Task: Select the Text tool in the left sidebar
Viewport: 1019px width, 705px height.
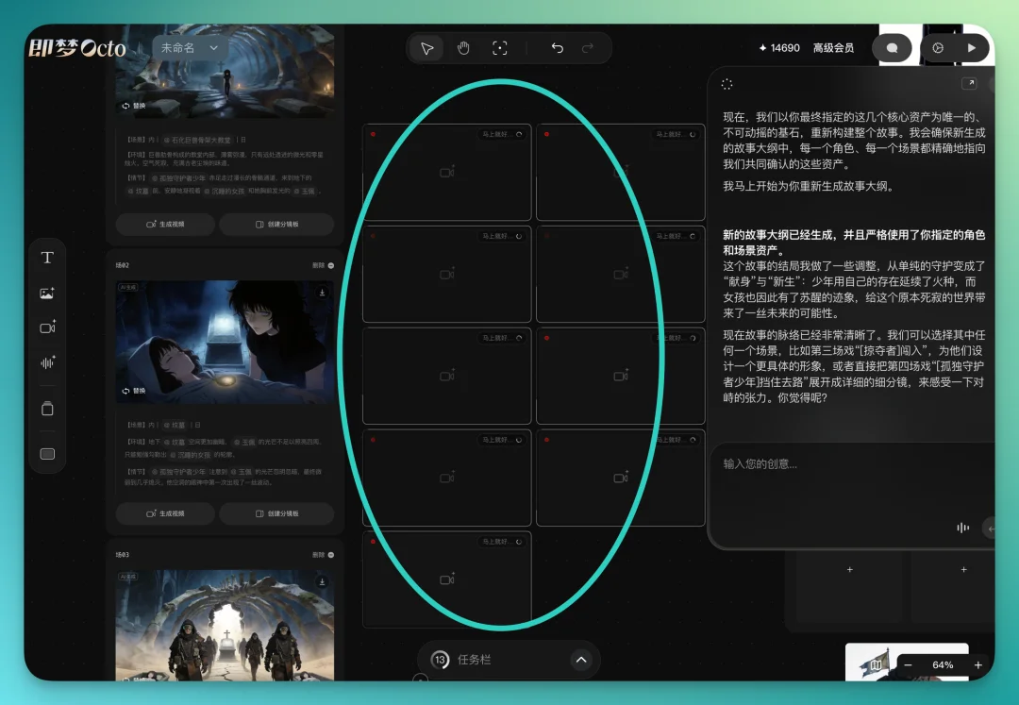Action: click(45, 257)
